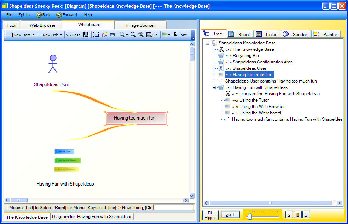Viewport: 348px width, 224px height.
Task: Click the zoom in magnifier icon
Action: click(141, 35)
